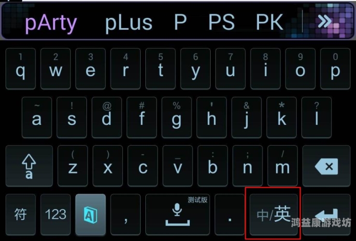Tap the letter q key
The width and height of the screenshot is (356, 241).
click(x=21, y=68)
